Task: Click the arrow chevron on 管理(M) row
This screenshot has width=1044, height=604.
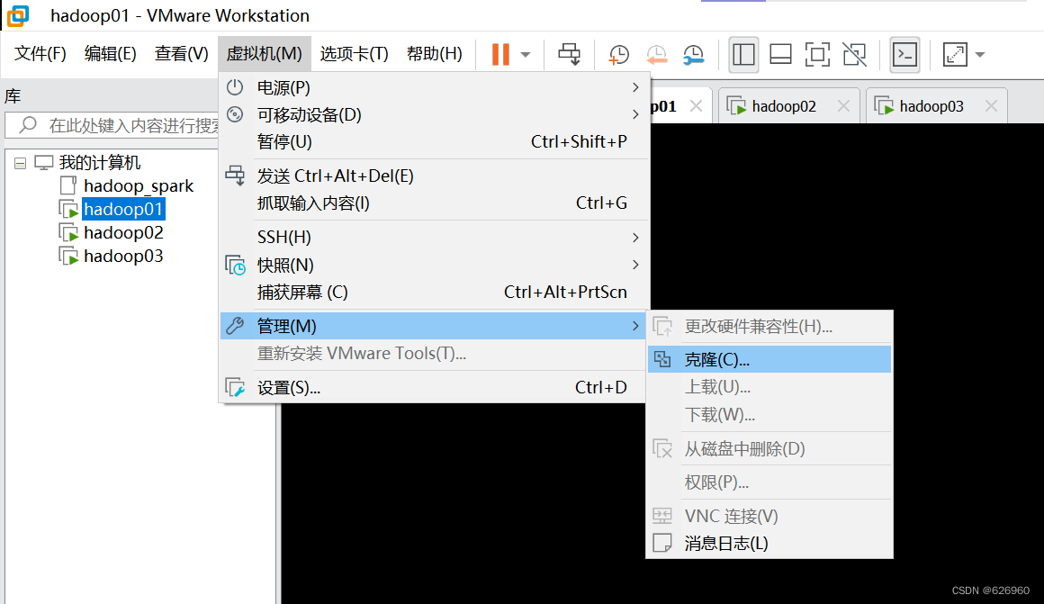Action: tap(635, 327)
